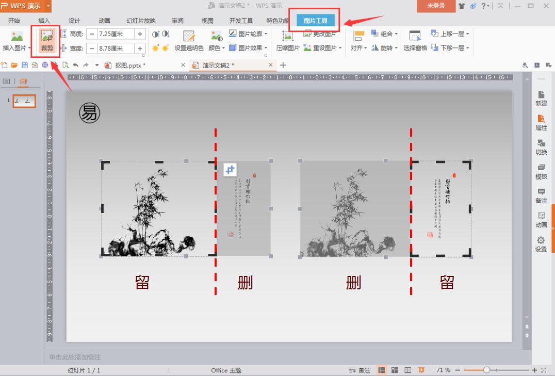
Task: Select slide 1 thumbnail in left pane
Action: point(24,101)
